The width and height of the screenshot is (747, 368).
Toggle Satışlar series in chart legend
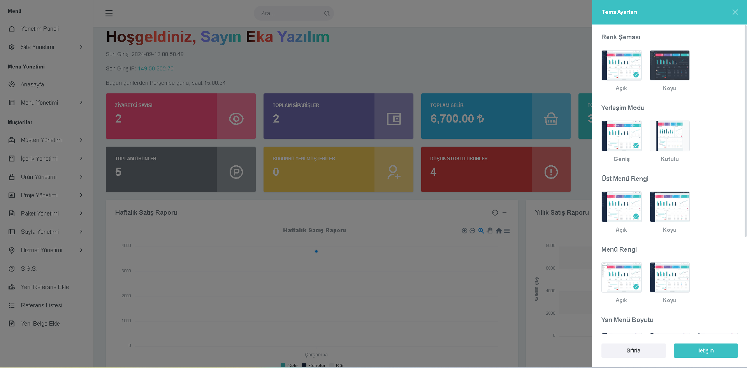(x=314, y=365)
